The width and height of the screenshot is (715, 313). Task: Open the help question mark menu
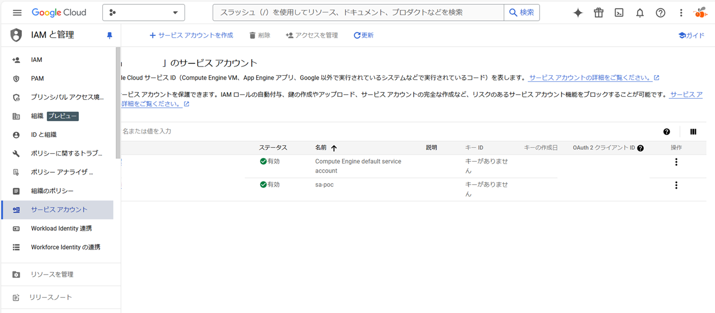[661, 13]
